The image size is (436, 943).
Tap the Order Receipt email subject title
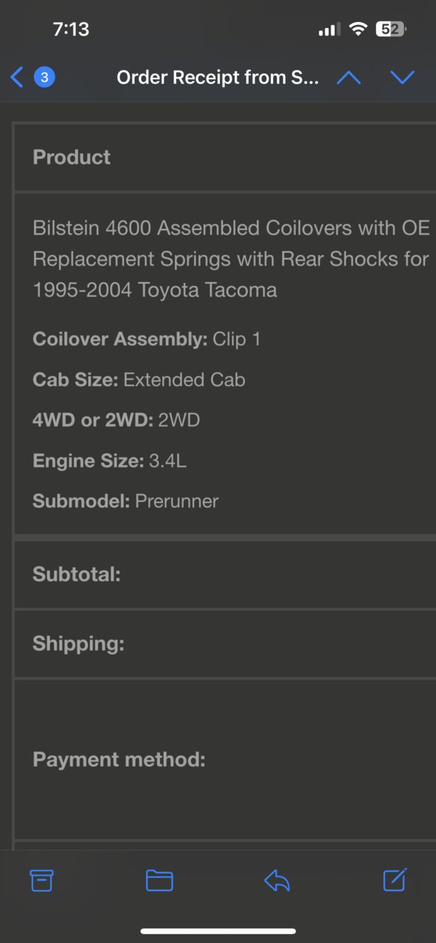pos(218,77)
